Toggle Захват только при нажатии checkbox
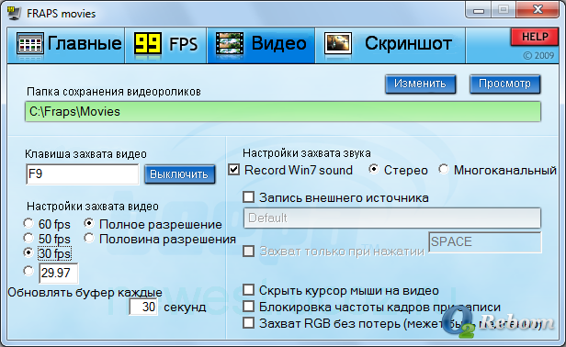 [248, 251]
